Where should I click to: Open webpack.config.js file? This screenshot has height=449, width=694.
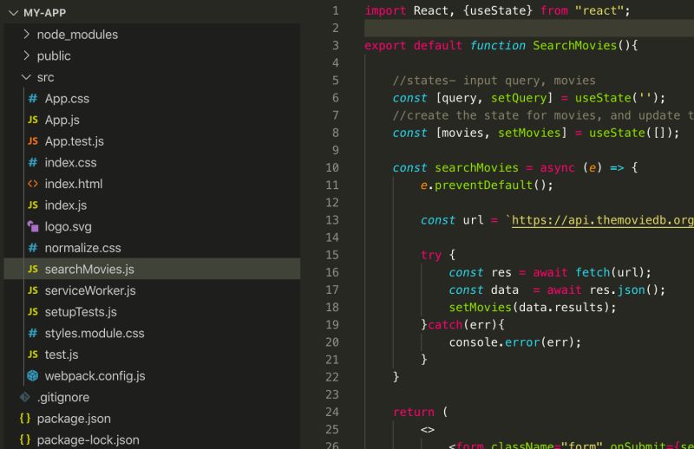click(x=95, y=376)
